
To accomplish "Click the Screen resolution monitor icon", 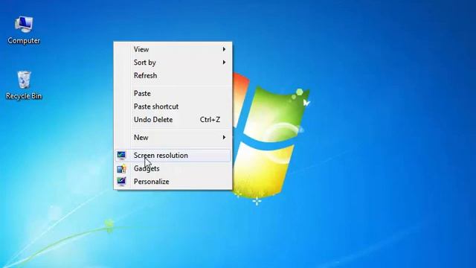I will (121, 156).
